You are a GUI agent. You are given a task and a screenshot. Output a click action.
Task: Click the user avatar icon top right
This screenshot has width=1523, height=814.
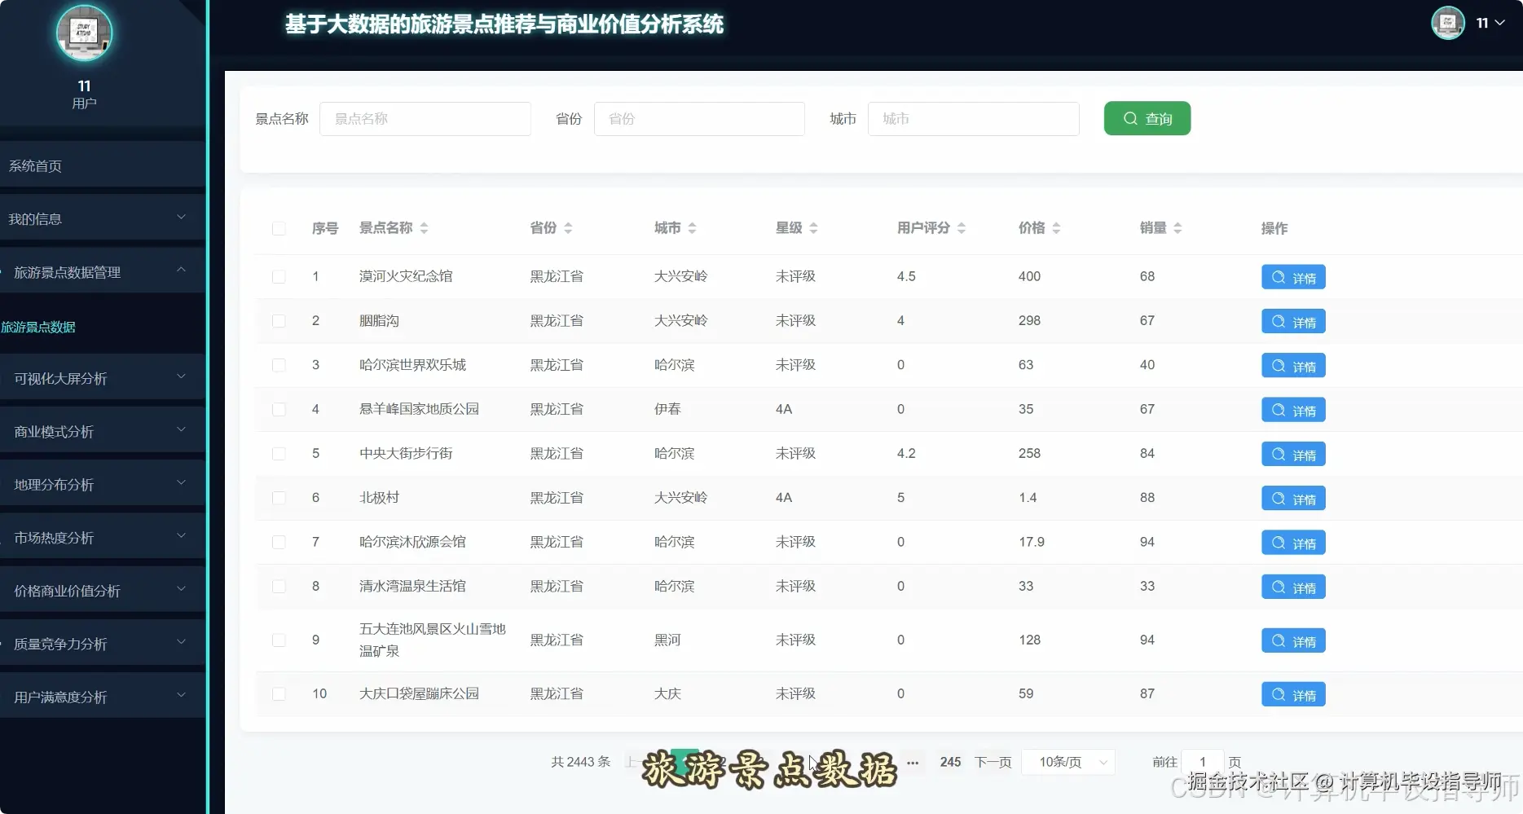[x=1448, y=23]
